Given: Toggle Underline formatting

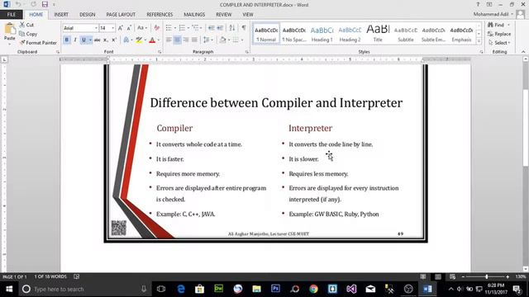Looking at the screenshot, I should coord(83,40).
